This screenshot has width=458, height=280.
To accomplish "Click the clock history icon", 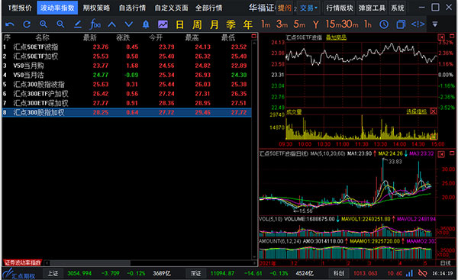I will [x=384, y=24].
